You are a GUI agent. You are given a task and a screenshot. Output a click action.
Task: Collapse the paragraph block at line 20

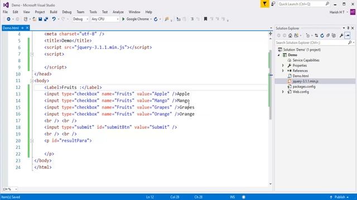[32, 141]
